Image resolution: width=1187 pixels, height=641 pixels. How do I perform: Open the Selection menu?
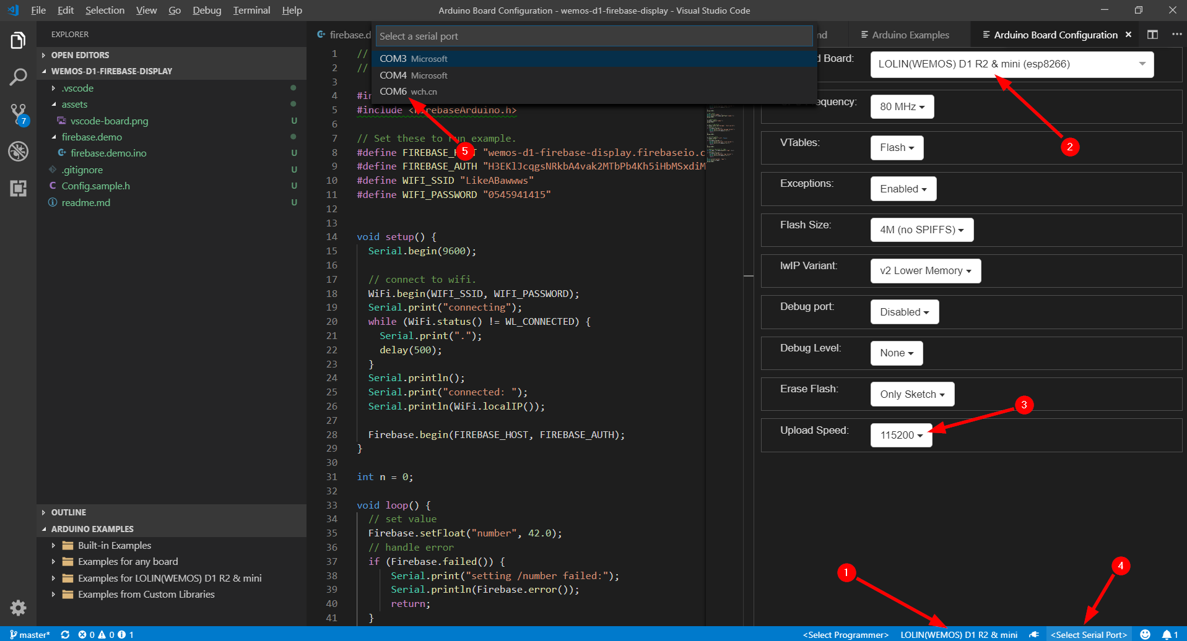[105, 10]
